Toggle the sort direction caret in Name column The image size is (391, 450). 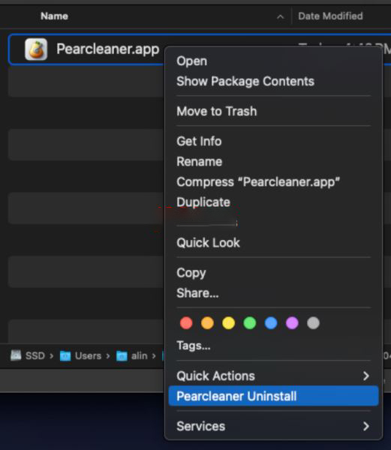[281, 17]
